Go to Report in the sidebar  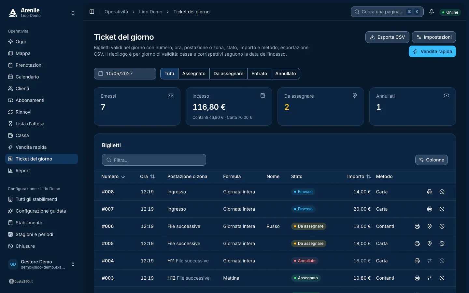click(42, 171)
